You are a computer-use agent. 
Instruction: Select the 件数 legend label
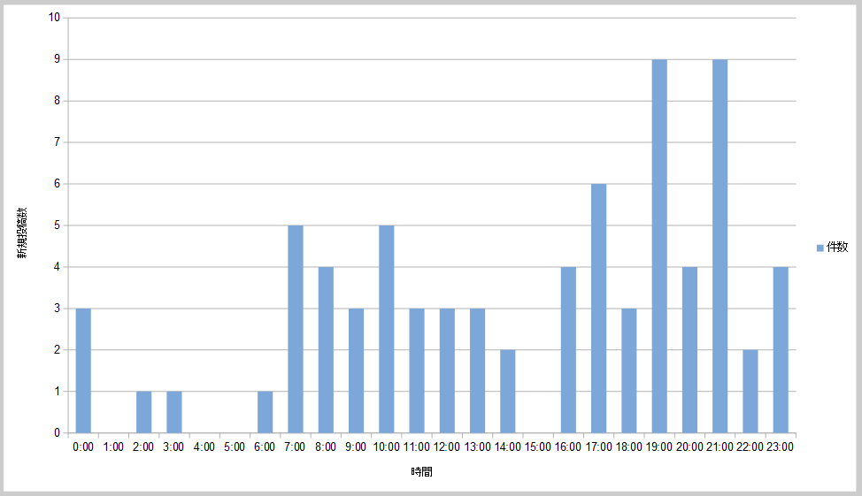point(837,248)
